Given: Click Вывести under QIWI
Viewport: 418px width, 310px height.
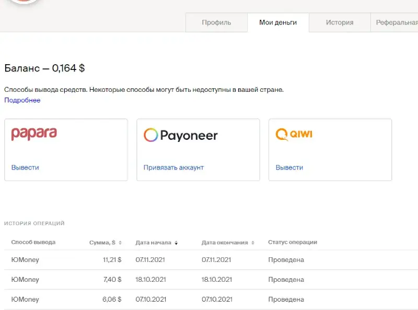Looking at the screenshot, I should pyautogui.click(x=289, y=168).
